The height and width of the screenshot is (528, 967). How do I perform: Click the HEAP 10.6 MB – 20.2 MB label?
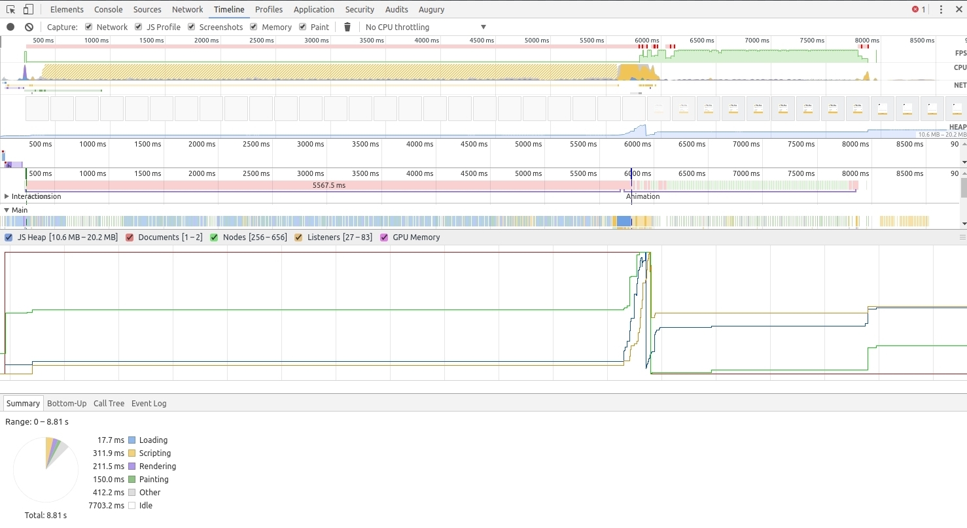click(942, 131)
